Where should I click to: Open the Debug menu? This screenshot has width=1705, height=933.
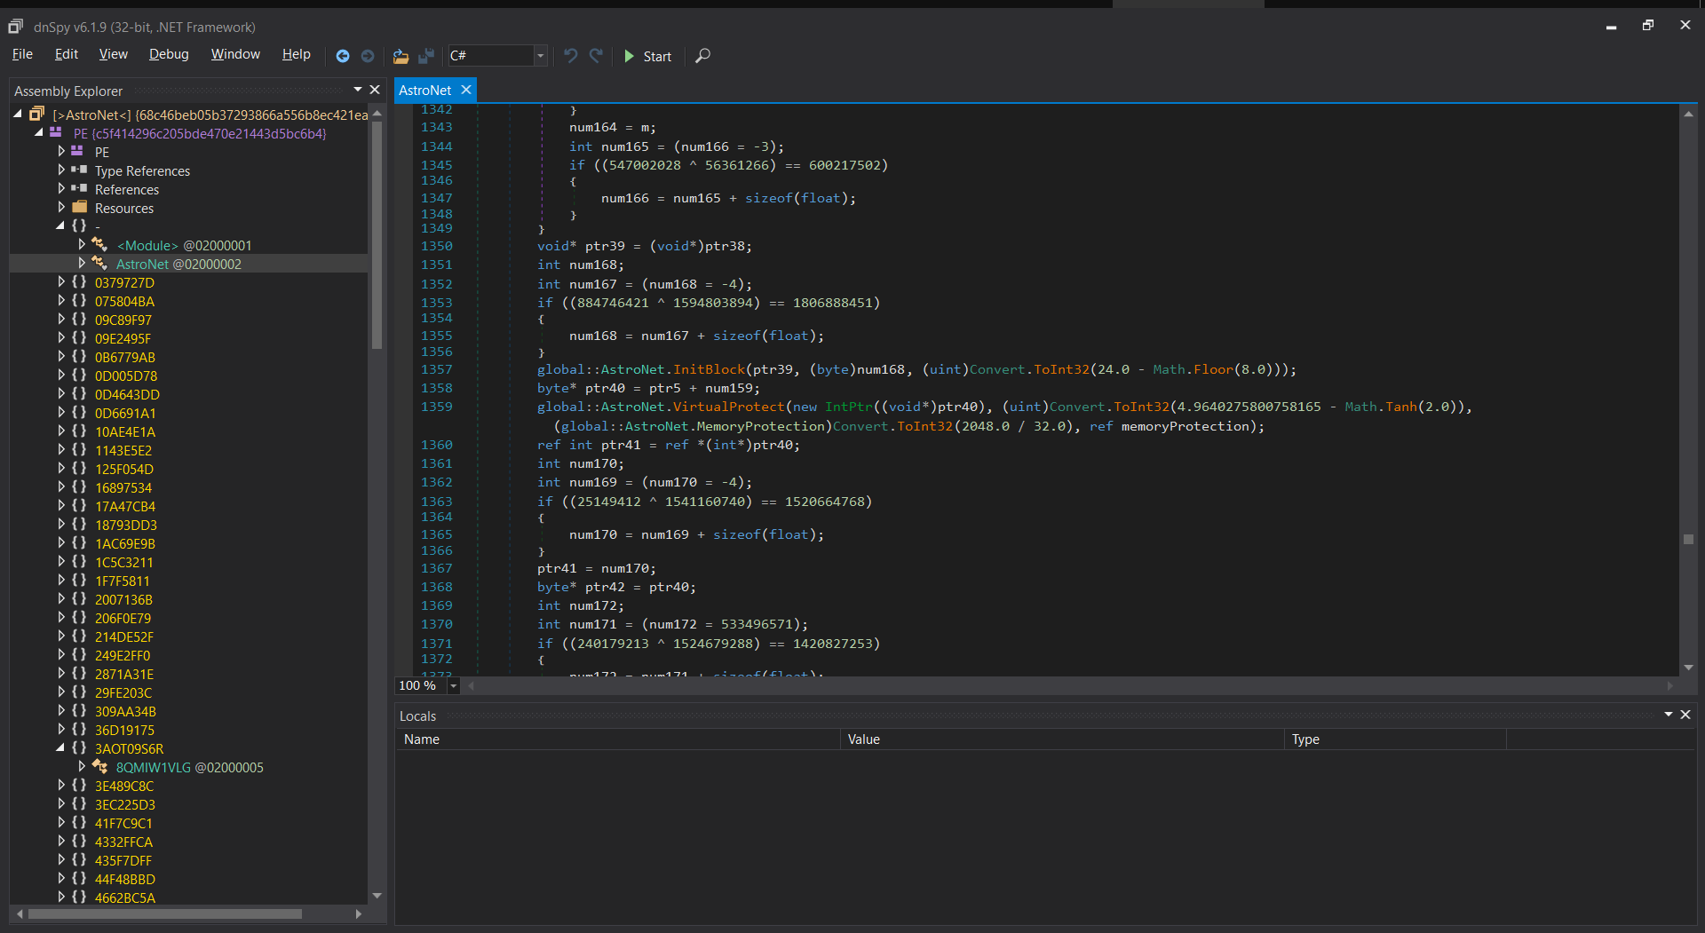tap(169, 54)
